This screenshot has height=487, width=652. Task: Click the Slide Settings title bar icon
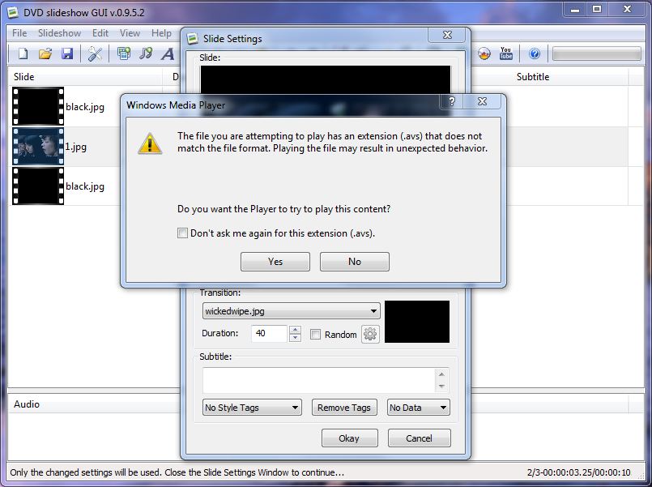tap(192, 39)
